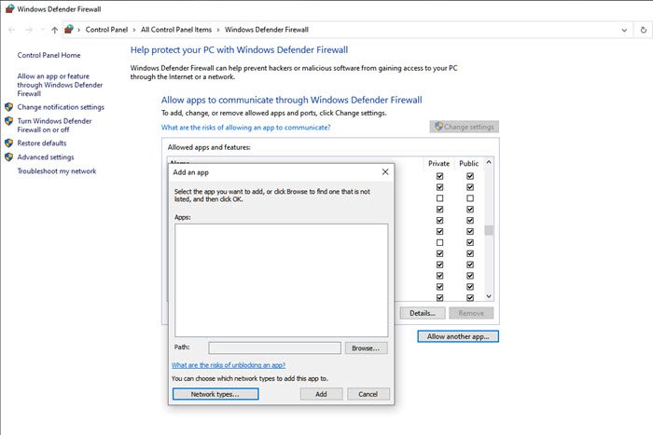Check the second unchecked Private checkbox
This screenshot has width=653, height=435.
[439, 242]
